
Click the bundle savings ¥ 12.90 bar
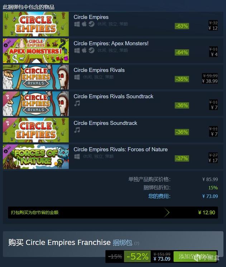(x=113, y=213)
